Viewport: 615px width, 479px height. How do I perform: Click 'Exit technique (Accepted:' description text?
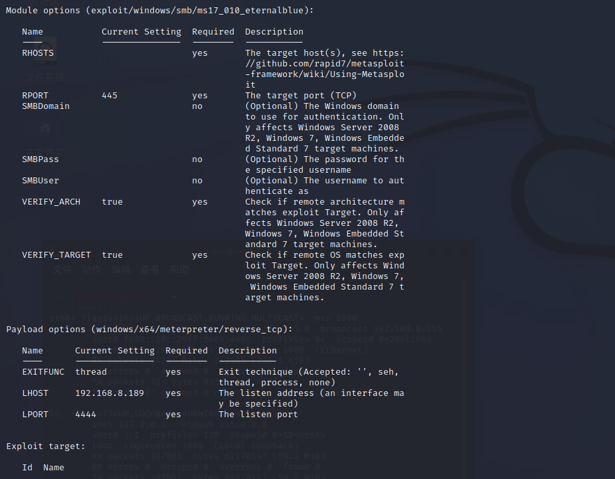(x=285, y=372)
